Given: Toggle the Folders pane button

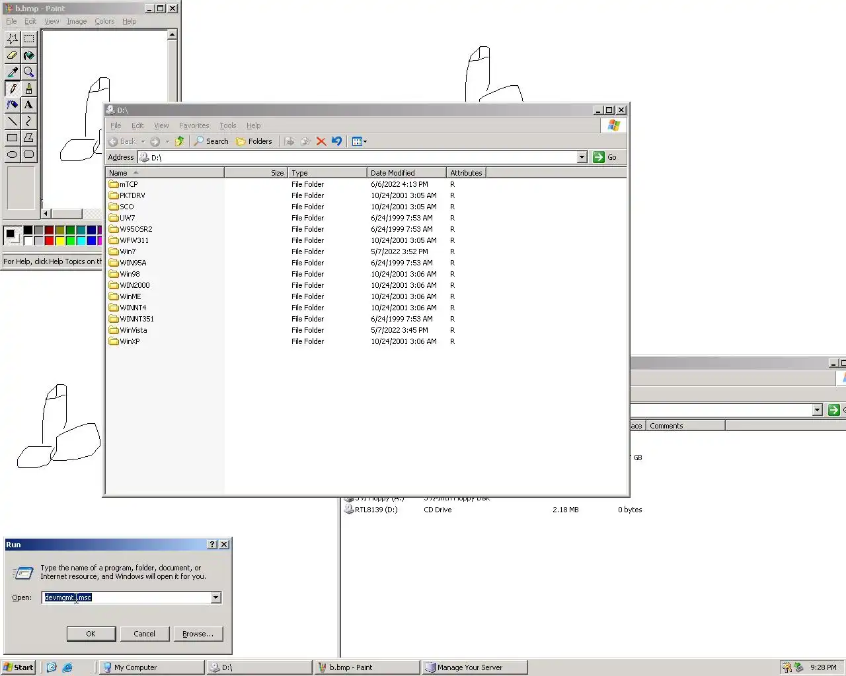Looking at the screenshot, I should 254,141.
